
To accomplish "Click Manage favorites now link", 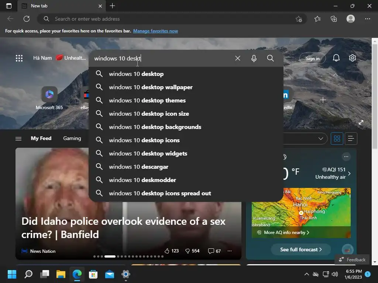I will tap(155, 31).
